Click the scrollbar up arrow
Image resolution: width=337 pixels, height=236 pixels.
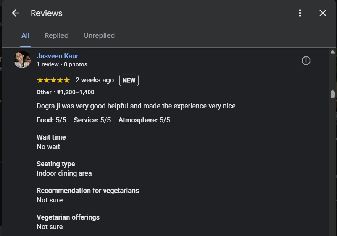(x=333, y=52)
